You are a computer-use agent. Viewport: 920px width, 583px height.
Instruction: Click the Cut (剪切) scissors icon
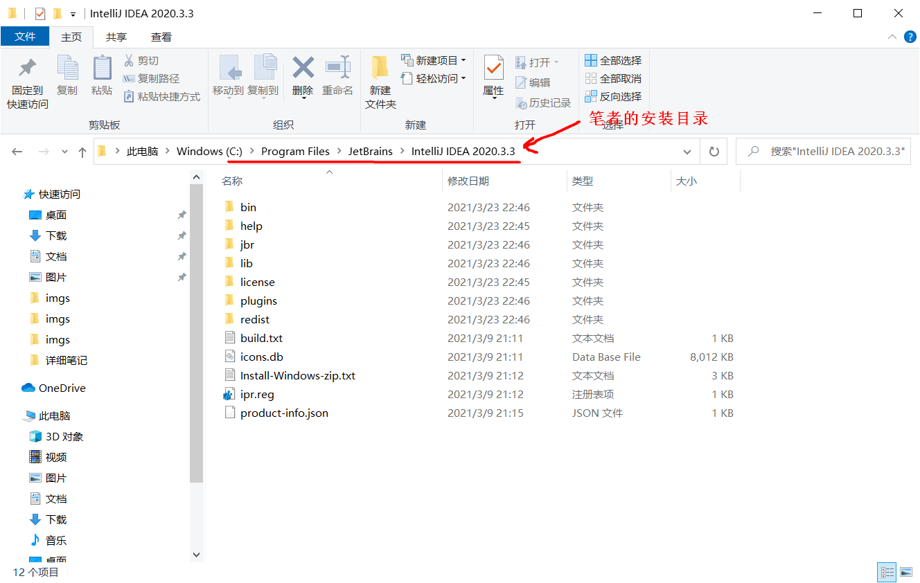129,60
